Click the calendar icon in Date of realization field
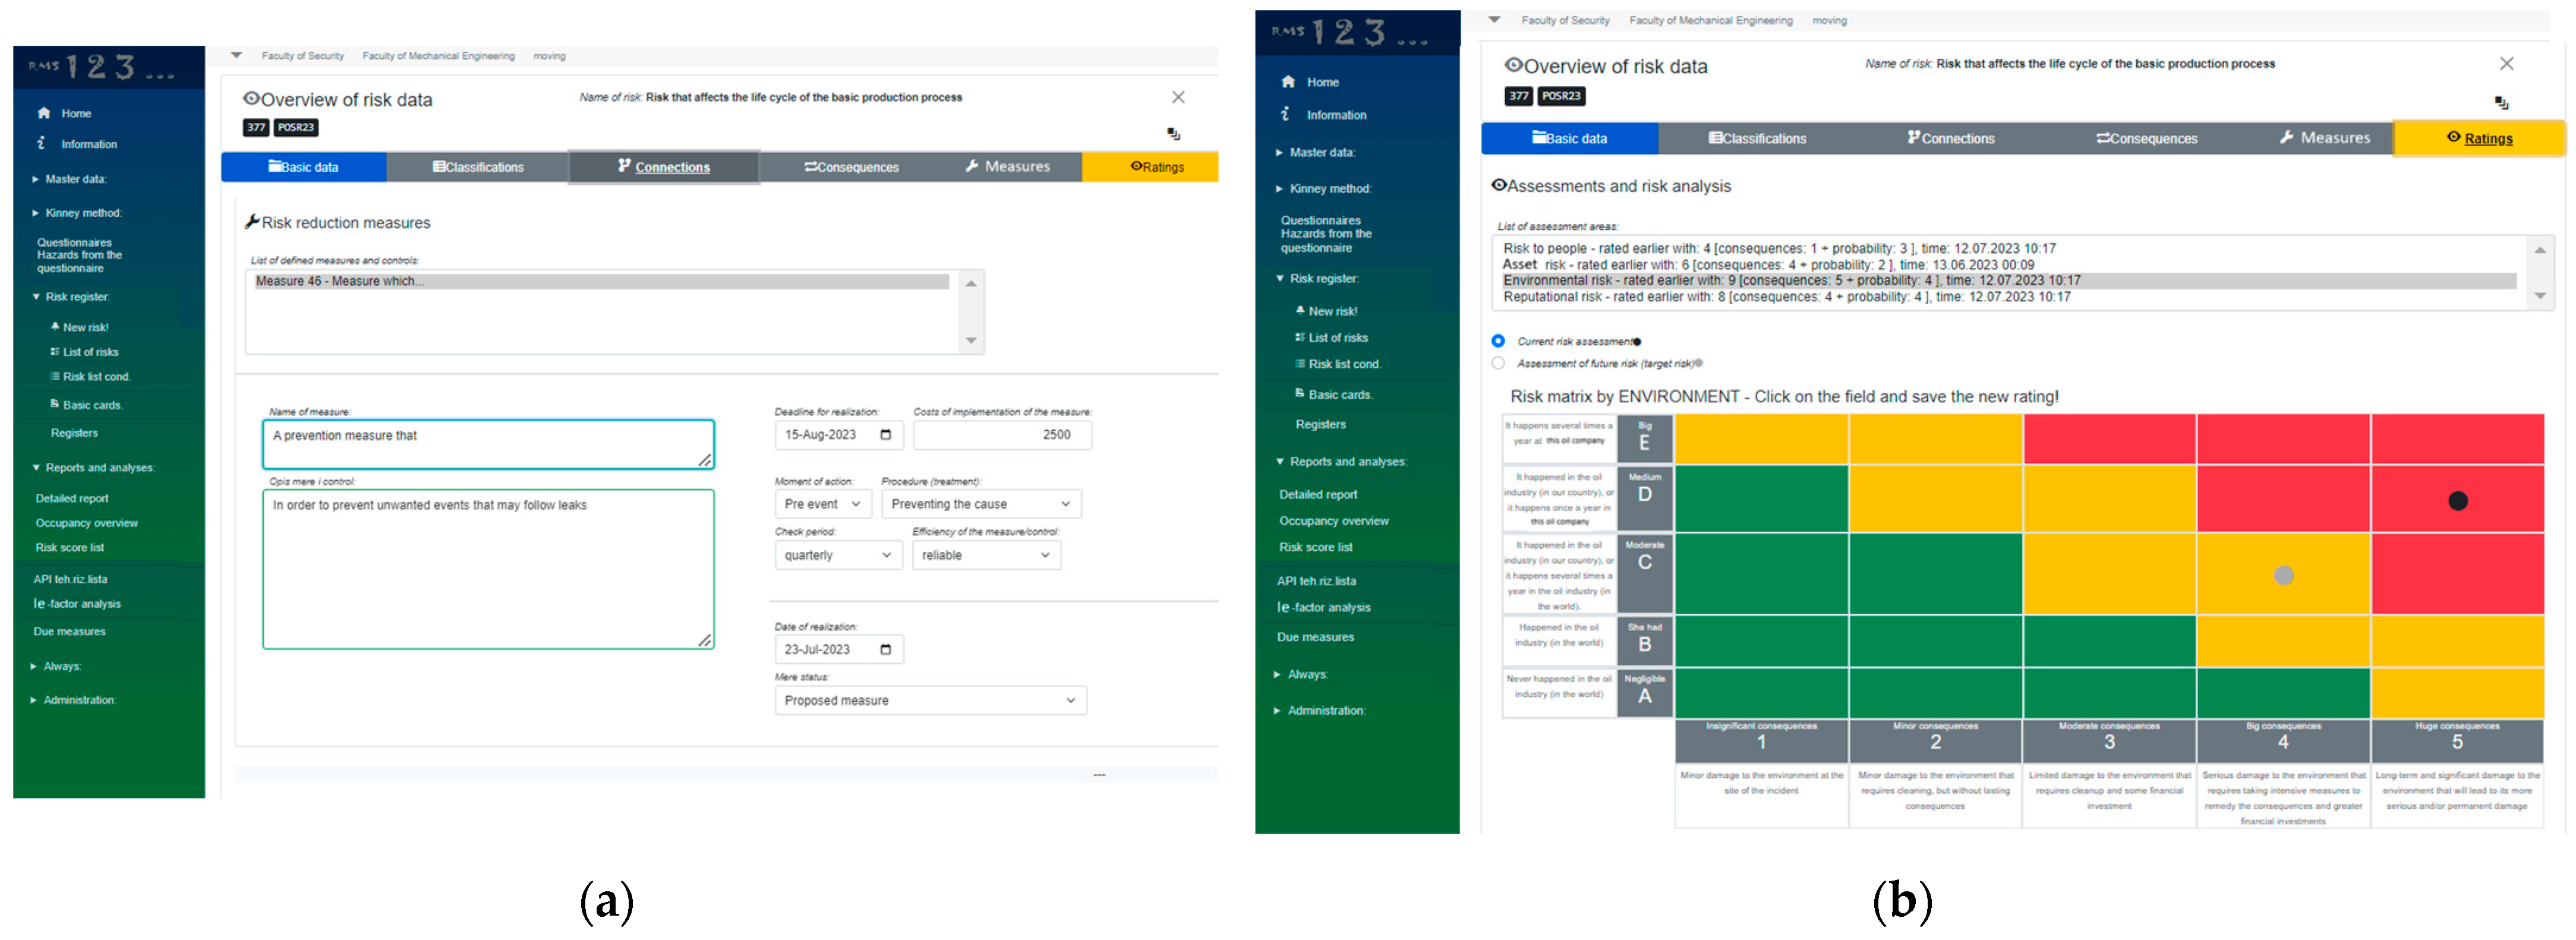Viewport: 2576px width, 940px height. coord(885,650)
